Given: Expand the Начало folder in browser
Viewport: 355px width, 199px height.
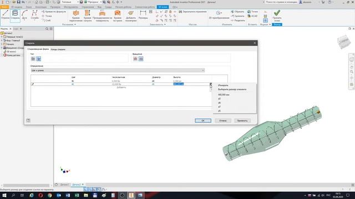Looking at the screenshot, I should pos(2,44).
